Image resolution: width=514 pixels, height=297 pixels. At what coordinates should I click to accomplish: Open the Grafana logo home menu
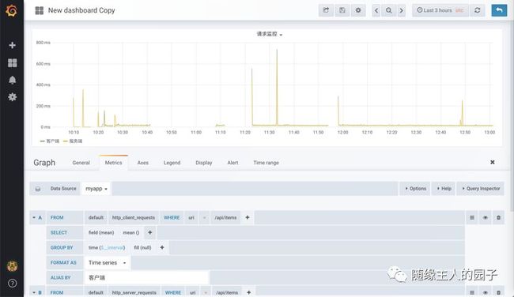coord(12,11)
